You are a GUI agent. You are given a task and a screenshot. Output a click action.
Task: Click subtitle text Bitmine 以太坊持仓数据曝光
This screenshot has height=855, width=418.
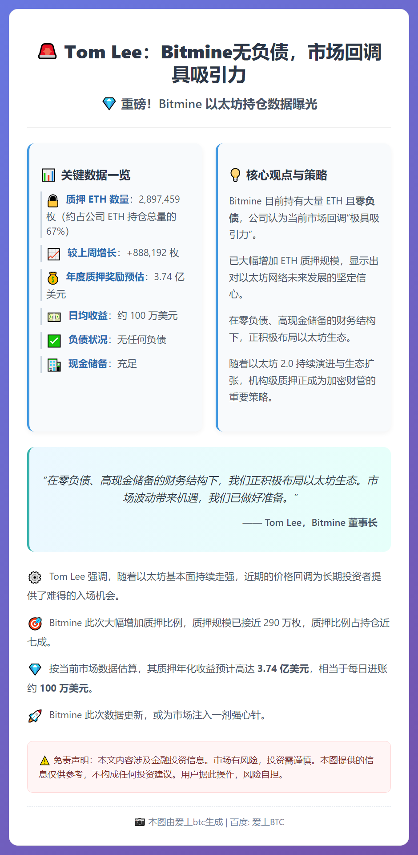pos(238,104)
